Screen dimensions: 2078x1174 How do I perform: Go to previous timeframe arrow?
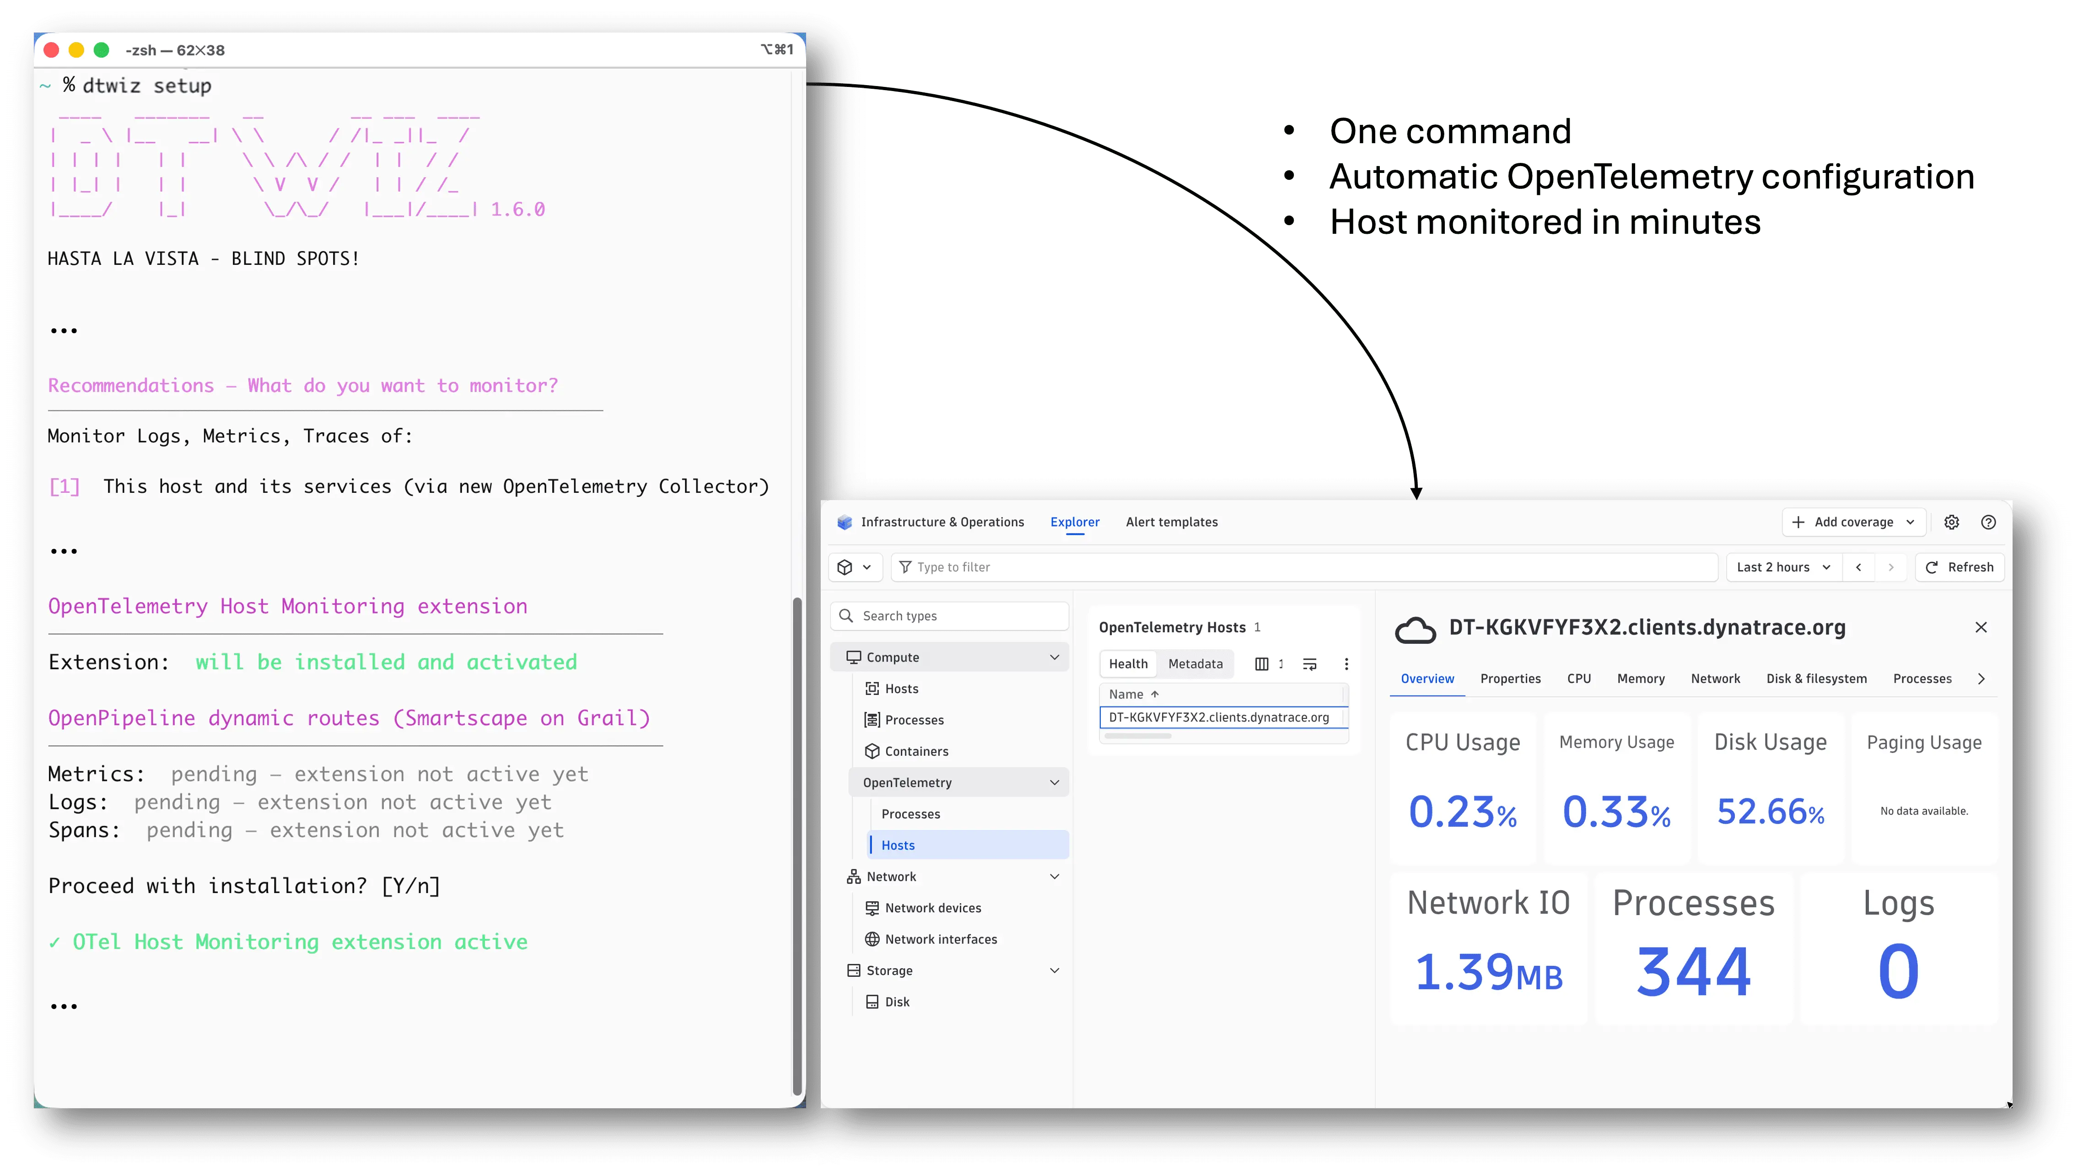pyautogui.click(x=1858, y=567)
